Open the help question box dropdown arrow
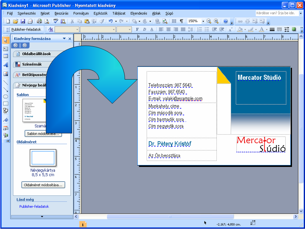Viewport: 305px width, 229px height. pos(301,13)
